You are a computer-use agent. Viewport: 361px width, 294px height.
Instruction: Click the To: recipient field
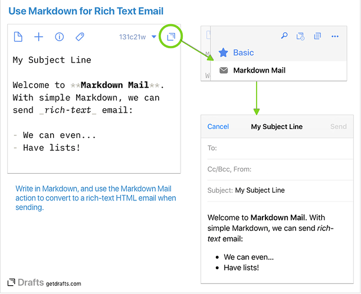click(280, 148)
